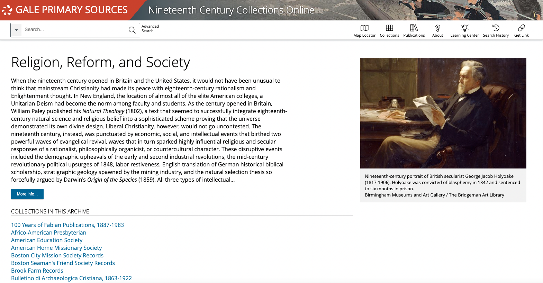Viewport: 543px width, 283px height.
Task: Open Brook Farm Records collection
Action: [37, 271]
